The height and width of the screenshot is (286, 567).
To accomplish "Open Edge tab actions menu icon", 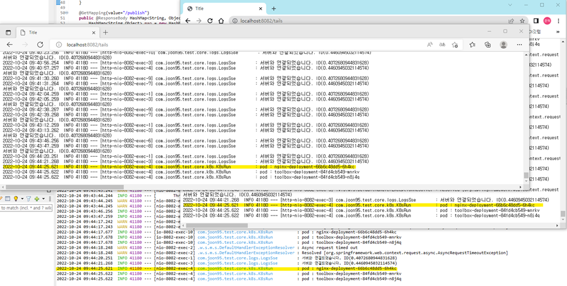I will click(x=8, y=33).
